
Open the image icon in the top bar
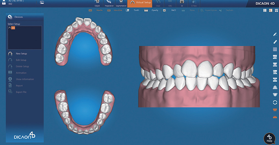[x=42, y=2]
